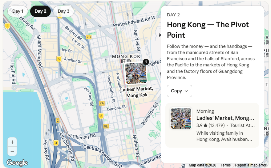
Task: Zoom in on the map
Action: click(x=12, y=142)
